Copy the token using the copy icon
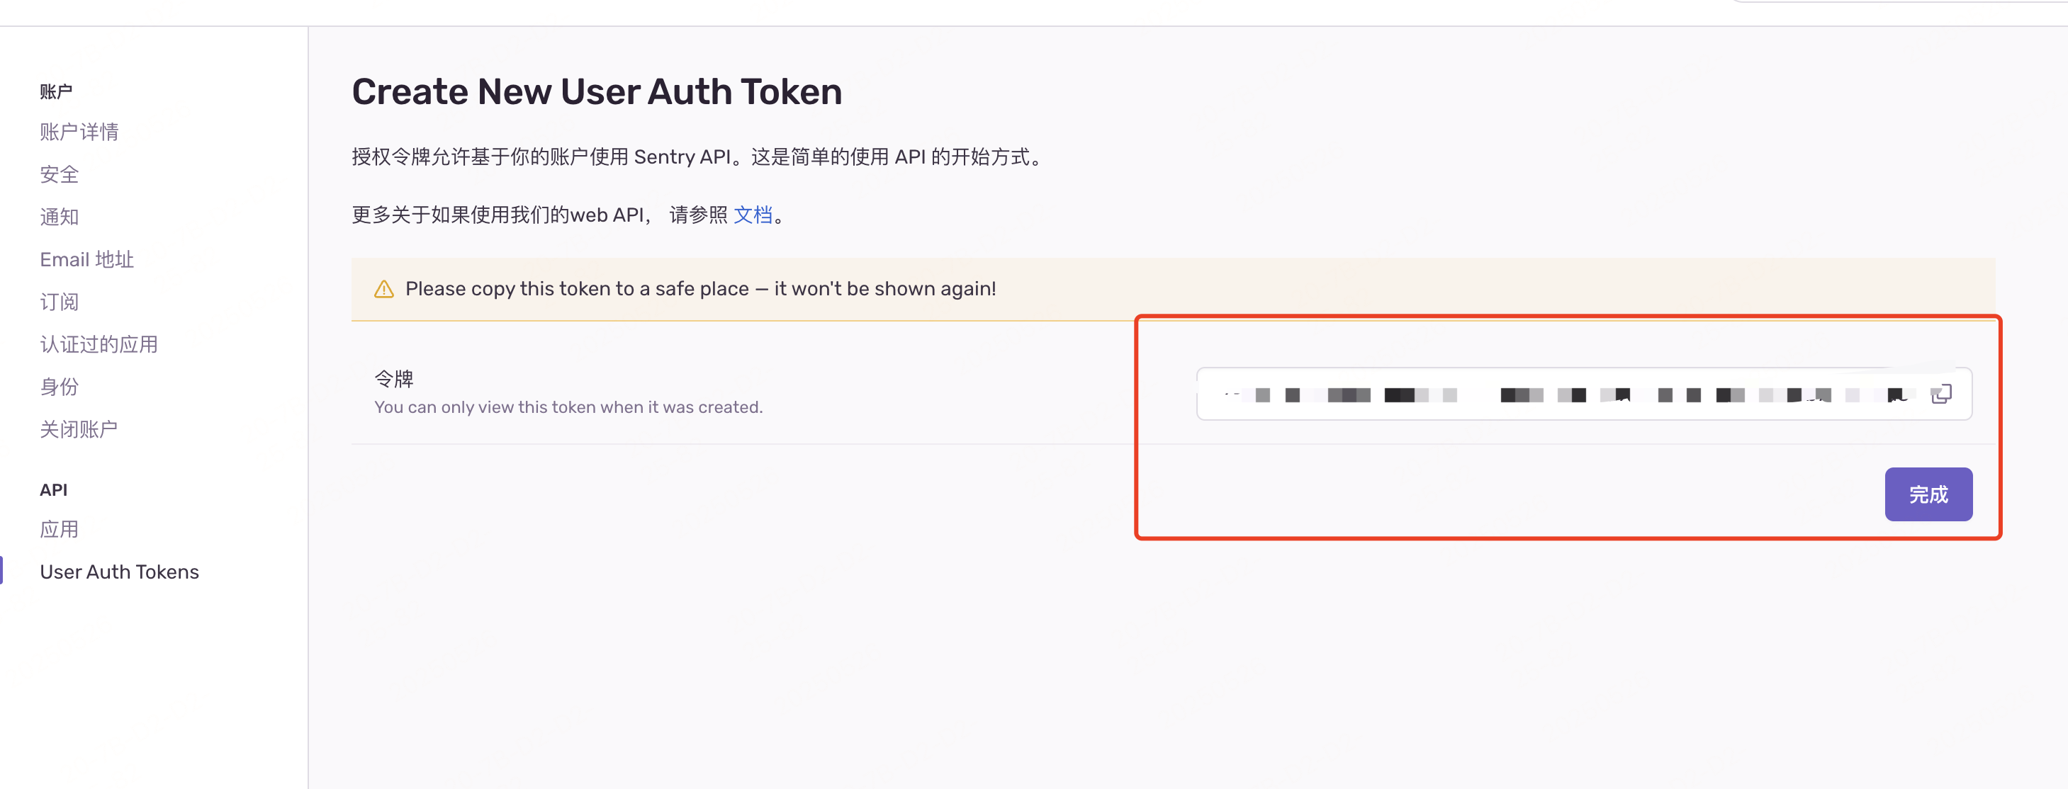 tap(1943, 394)
